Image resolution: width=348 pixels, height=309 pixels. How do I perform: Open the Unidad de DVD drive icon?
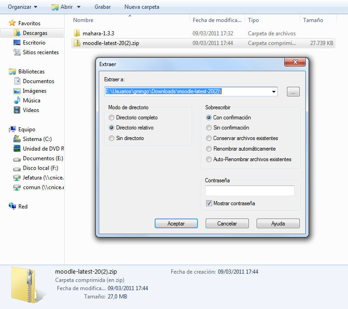point(17,149)
